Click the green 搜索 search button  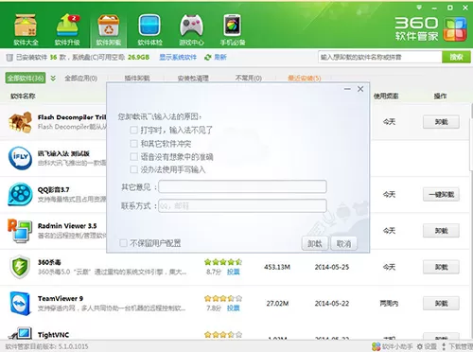456,57
